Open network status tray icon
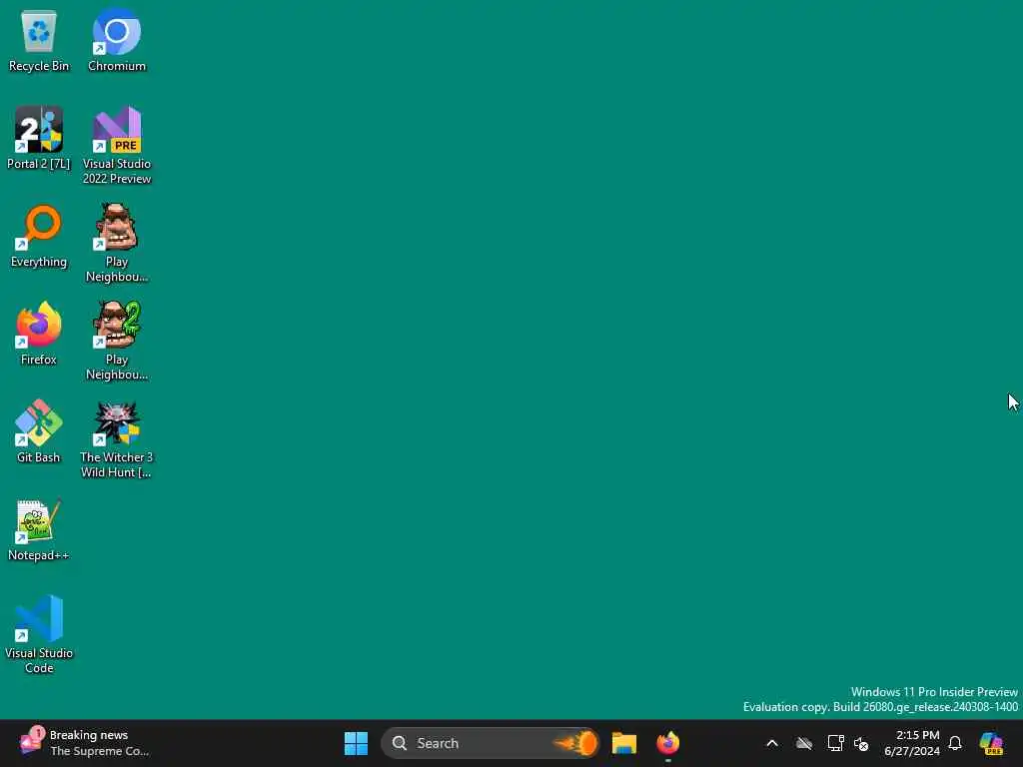 836,743
